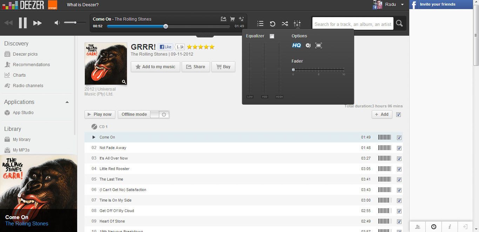Collapse the Applications section
Viewport: 479px width, 232px height.
67,102
